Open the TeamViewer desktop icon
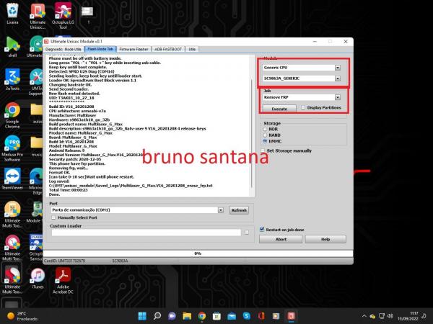The image size is (433, 324). click(x=12, y=176)
